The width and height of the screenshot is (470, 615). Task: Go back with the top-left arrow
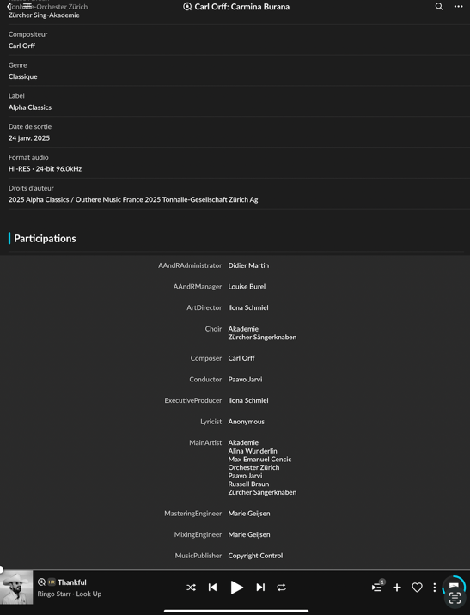9,7
